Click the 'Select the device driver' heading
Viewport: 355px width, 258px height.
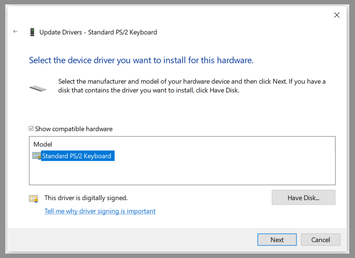[x=141, y=60]
